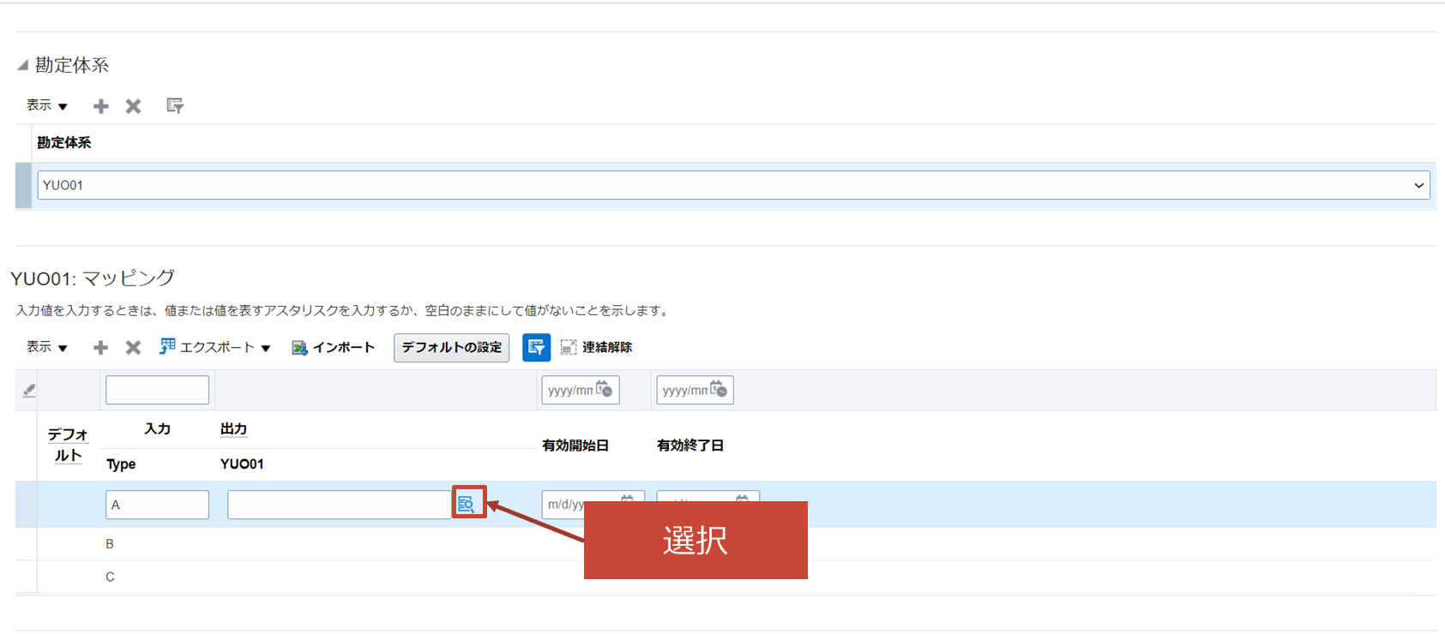Add a mapping row with the plus icon

click(100, 347)
